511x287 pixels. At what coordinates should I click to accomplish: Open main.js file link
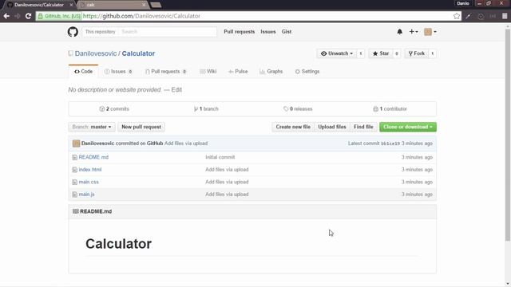click(86, 195)
